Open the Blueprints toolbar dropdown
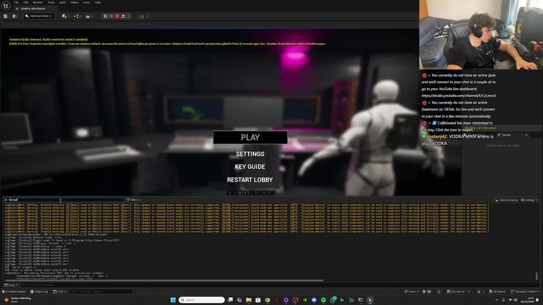Image resolution: width=543 pixels, height=305 pixels. pos(77,16)
